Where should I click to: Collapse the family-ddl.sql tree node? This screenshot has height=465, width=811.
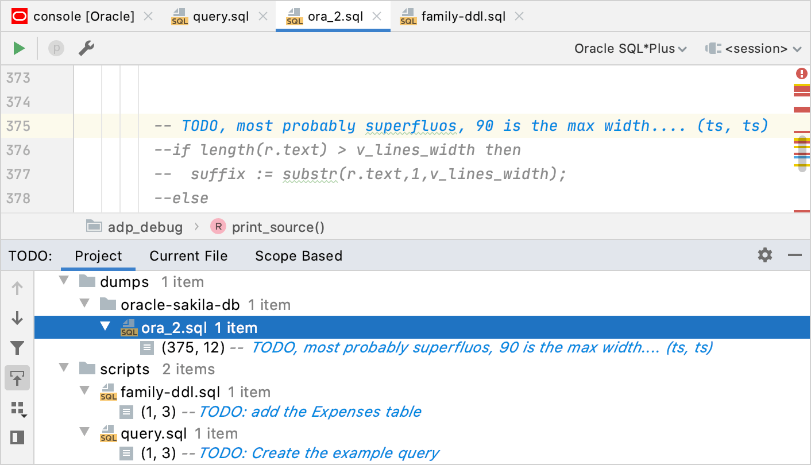pos(84,392)
